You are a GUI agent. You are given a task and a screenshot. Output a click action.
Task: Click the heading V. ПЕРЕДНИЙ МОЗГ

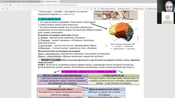pyautogui.click(x=49, y=19)
